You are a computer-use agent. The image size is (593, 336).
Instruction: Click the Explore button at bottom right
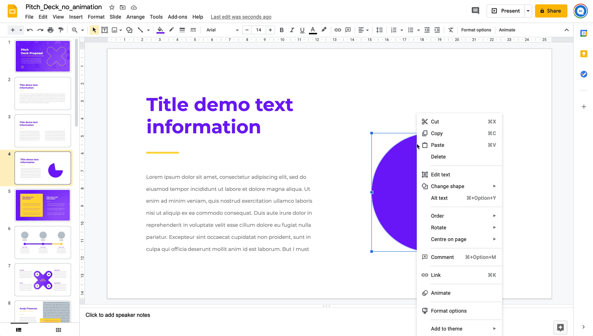pos(560,327)
